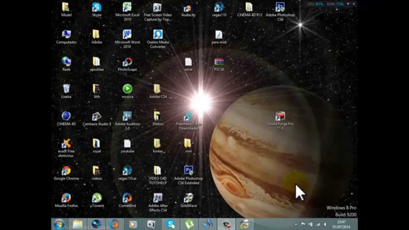Open the µTorrent desktop shortcut
The width and height of the screenshot is (409, 230).
pos(96,200)
